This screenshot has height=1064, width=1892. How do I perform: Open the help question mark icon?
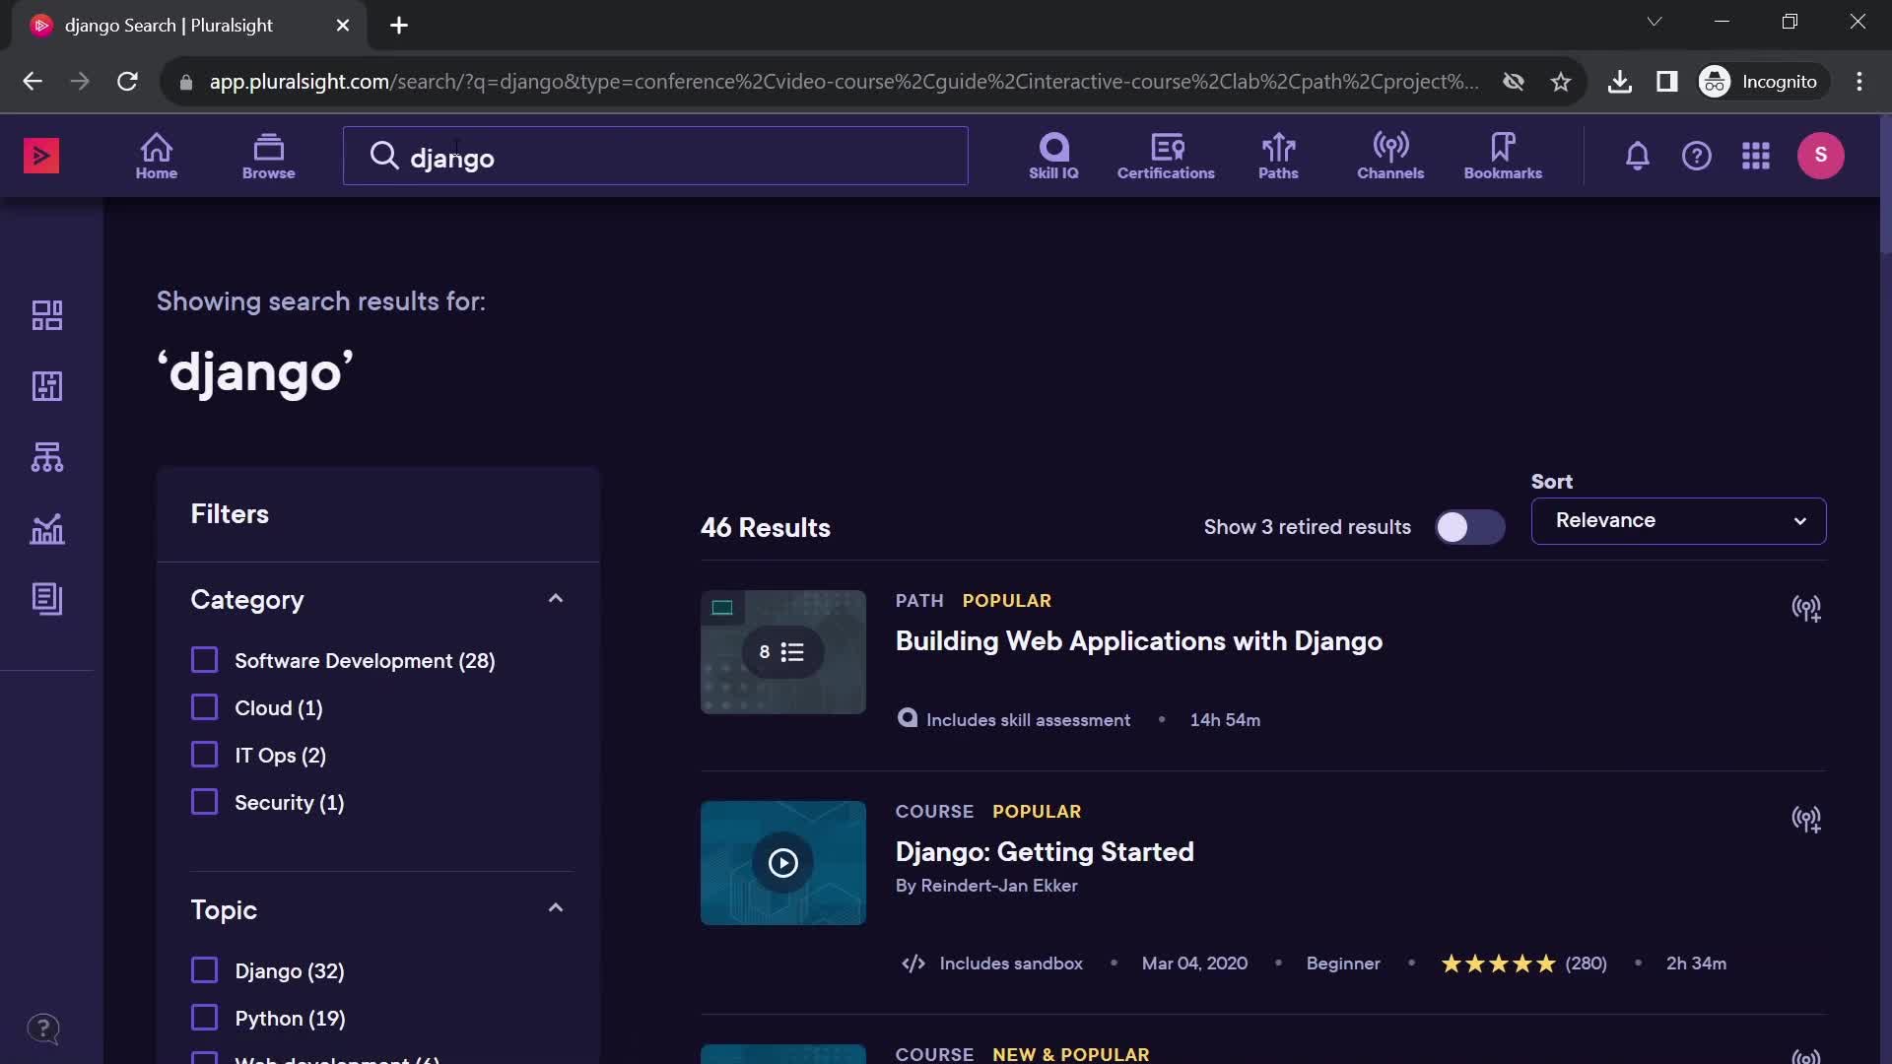point(1696,156)
